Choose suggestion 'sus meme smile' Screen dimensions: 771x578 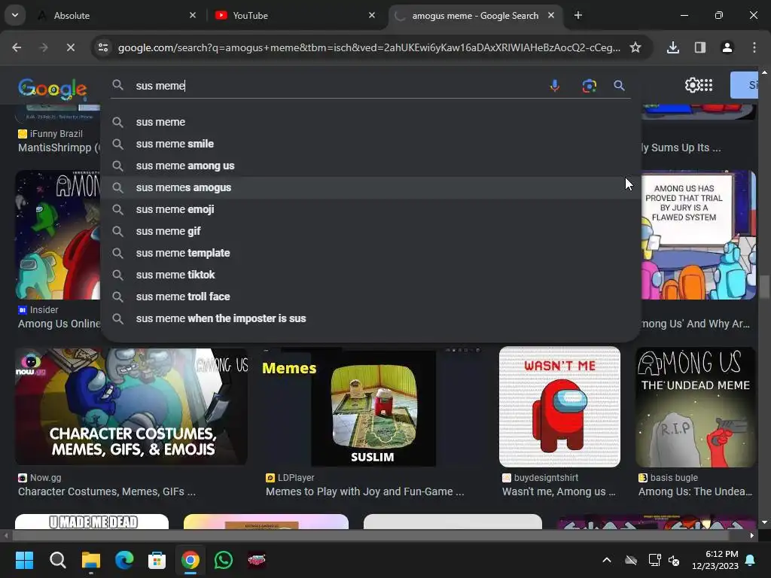370,144
